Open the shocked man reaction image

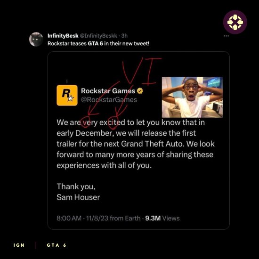coord(192,97)
